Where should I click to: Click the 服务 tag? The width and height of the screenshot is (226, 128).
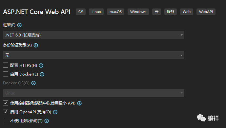(x=171, y=12)
